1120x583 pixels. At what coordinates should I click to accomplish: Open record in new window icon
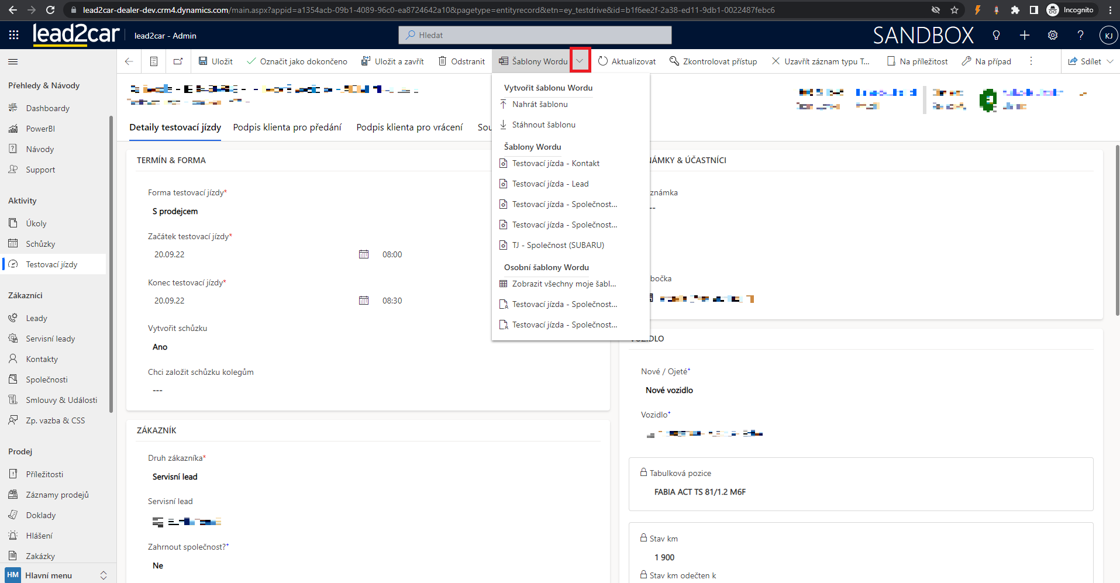[178, 61]
